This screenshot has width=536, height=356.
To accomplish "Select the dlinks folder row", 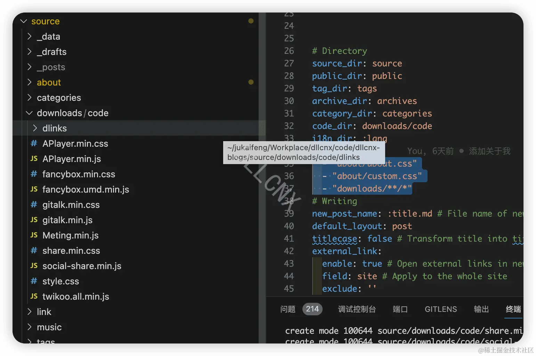I will coord(139,128).
